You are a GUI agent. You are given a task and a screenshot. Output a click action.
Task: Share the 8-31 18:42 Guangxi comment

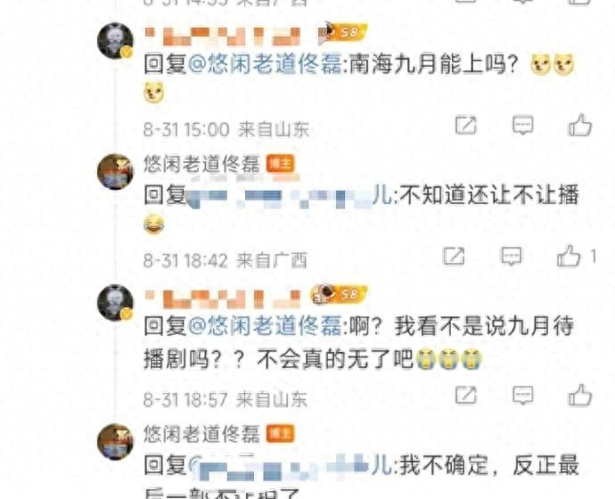(x=454, y=257)
